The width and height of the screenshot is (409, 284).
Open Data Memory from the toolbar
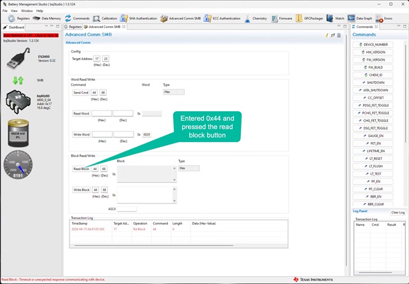click(47, 19)
